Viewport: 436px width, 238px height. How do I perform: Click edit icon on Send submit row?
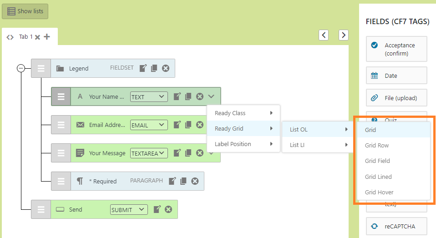point(157,209)
